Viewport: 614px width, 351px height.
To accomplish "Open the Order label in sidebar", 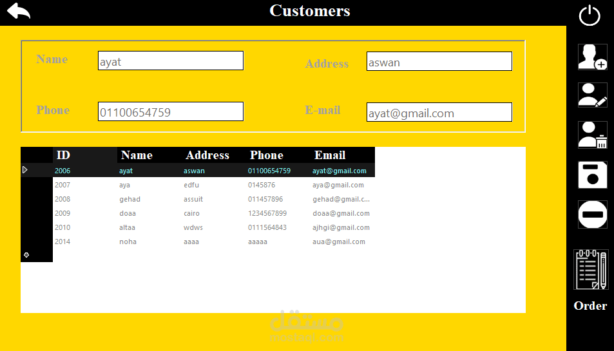I will point(590,306).
